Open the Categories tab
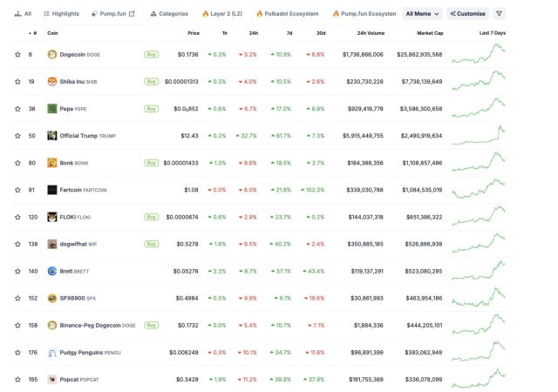This screenshot has height=392, width=558. point(169,14)
